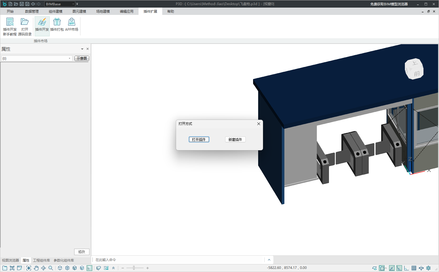Screen dimensions: 439x272
Task: Click the undo left arrow in title bar
Action: tap(33, 4)
